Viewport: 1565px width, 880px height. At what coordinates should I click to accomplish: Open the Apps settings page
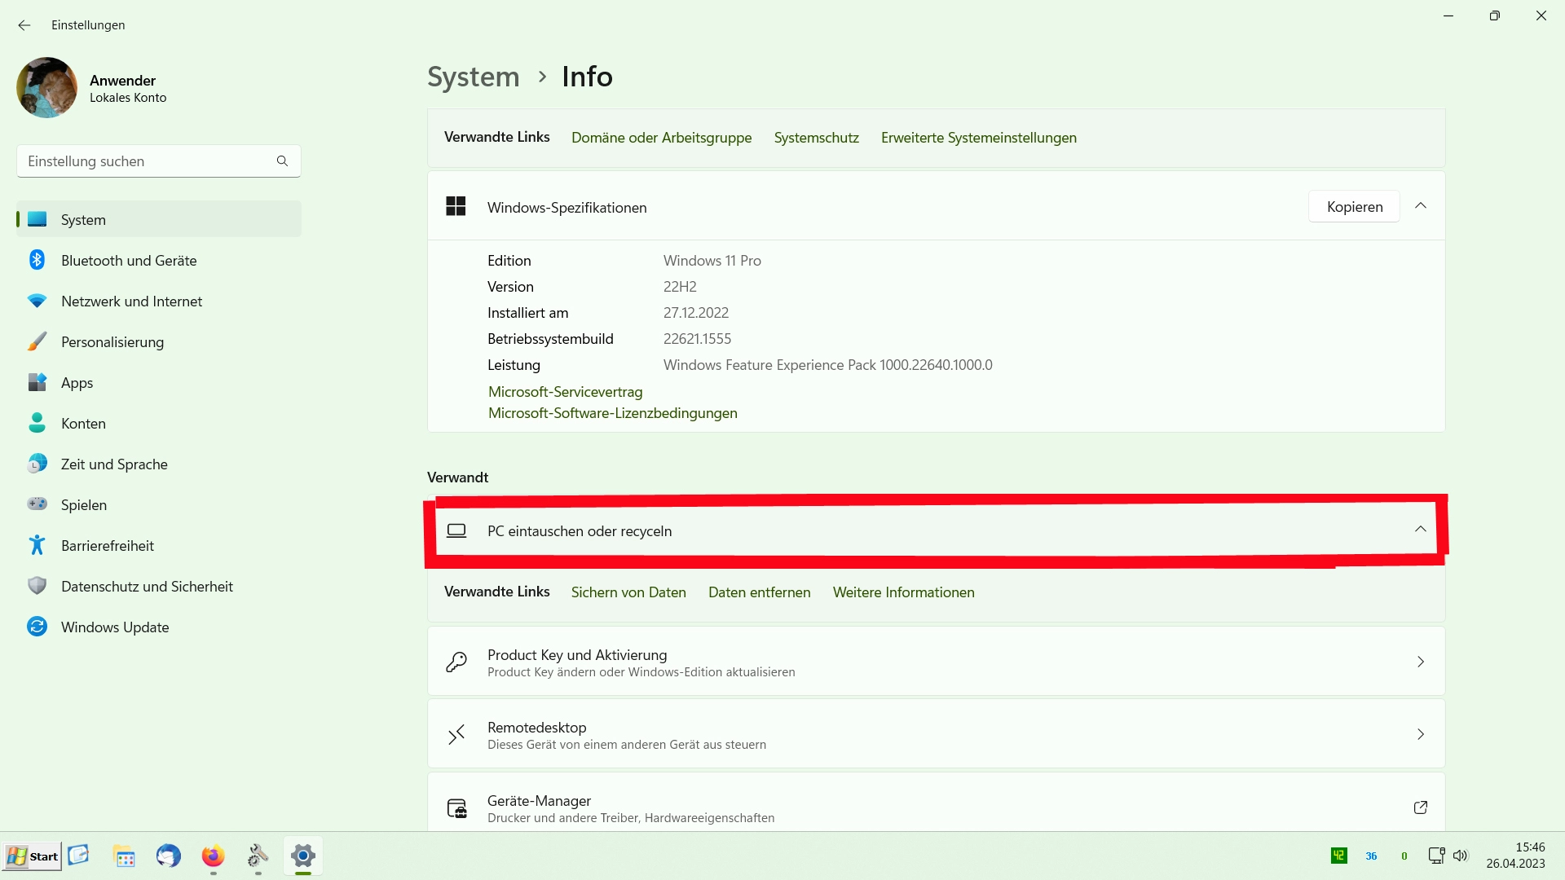159,383
